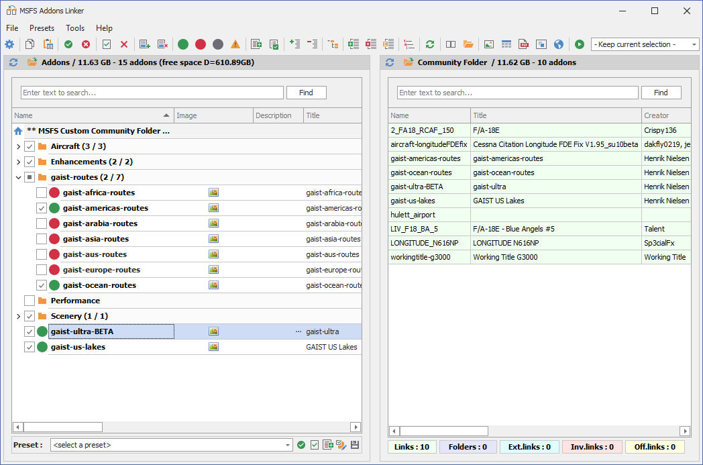Click the blue globe icon in toolbar
The image size is (703, 465).
click(559, 44)
